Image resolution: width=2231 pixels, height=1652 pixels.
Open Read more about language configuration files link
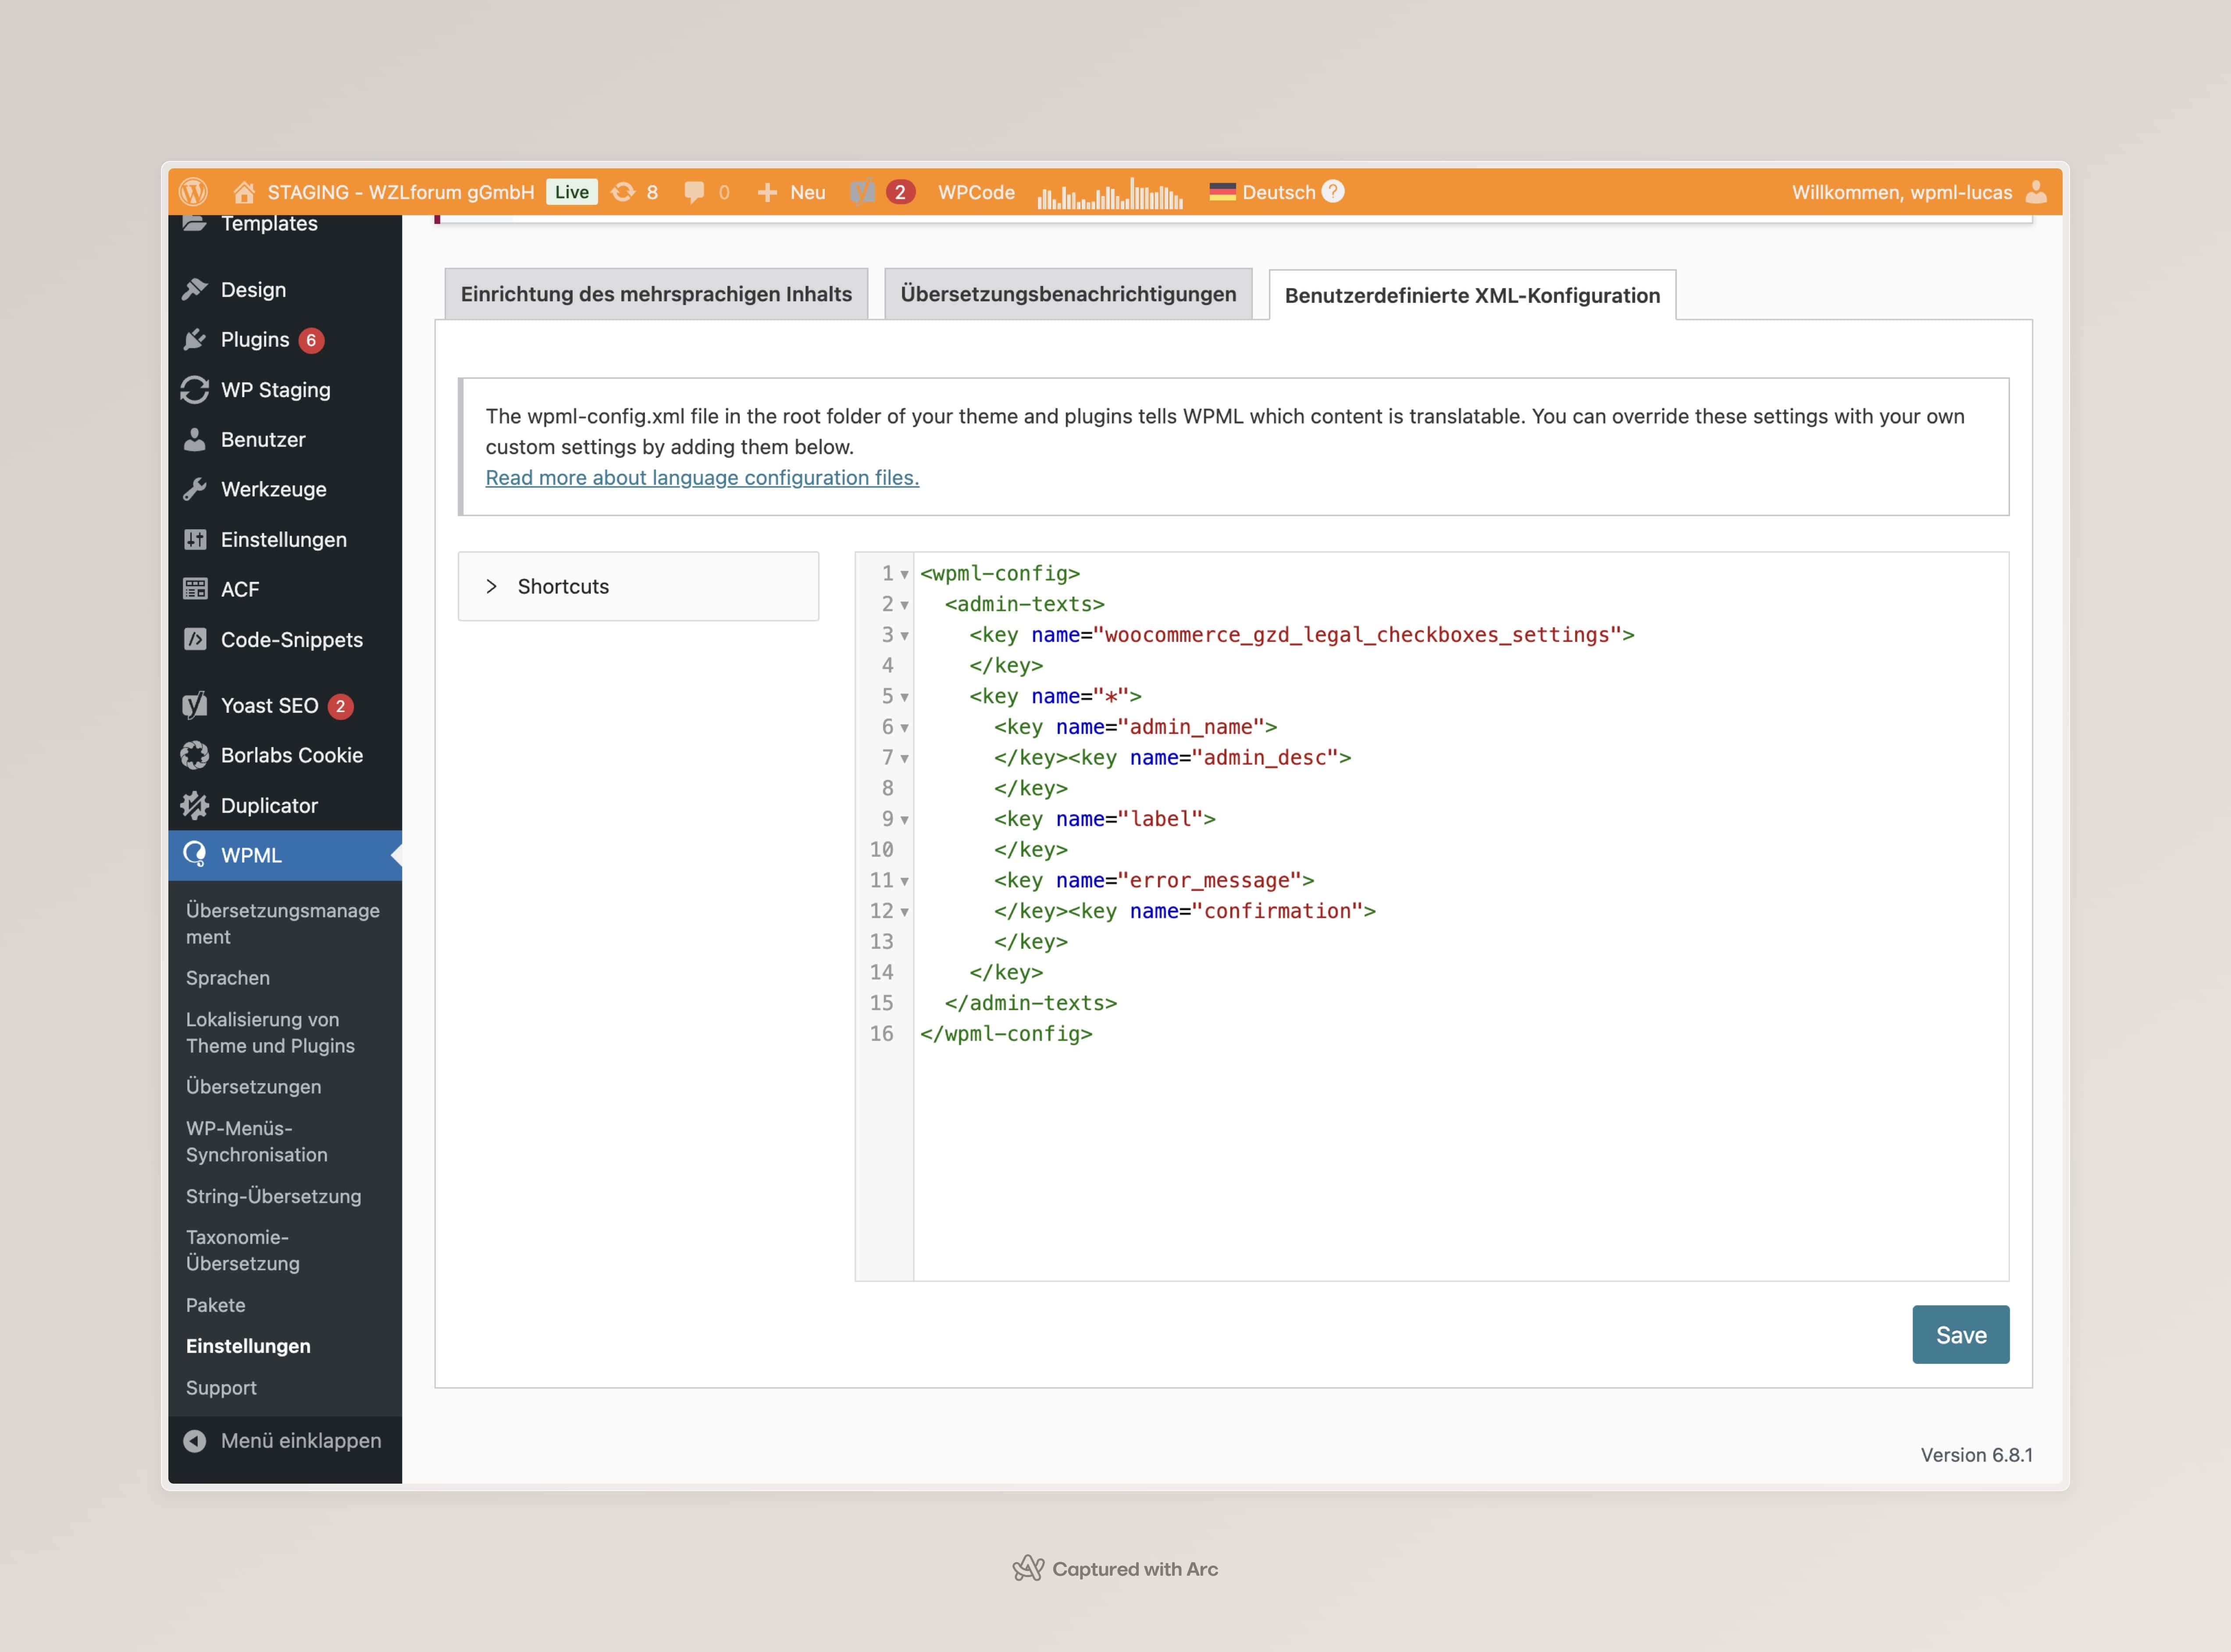tap(702, 478)
